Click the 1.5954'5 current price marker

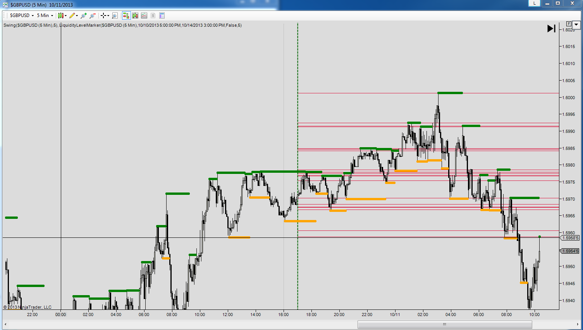[x=570, y=251]
